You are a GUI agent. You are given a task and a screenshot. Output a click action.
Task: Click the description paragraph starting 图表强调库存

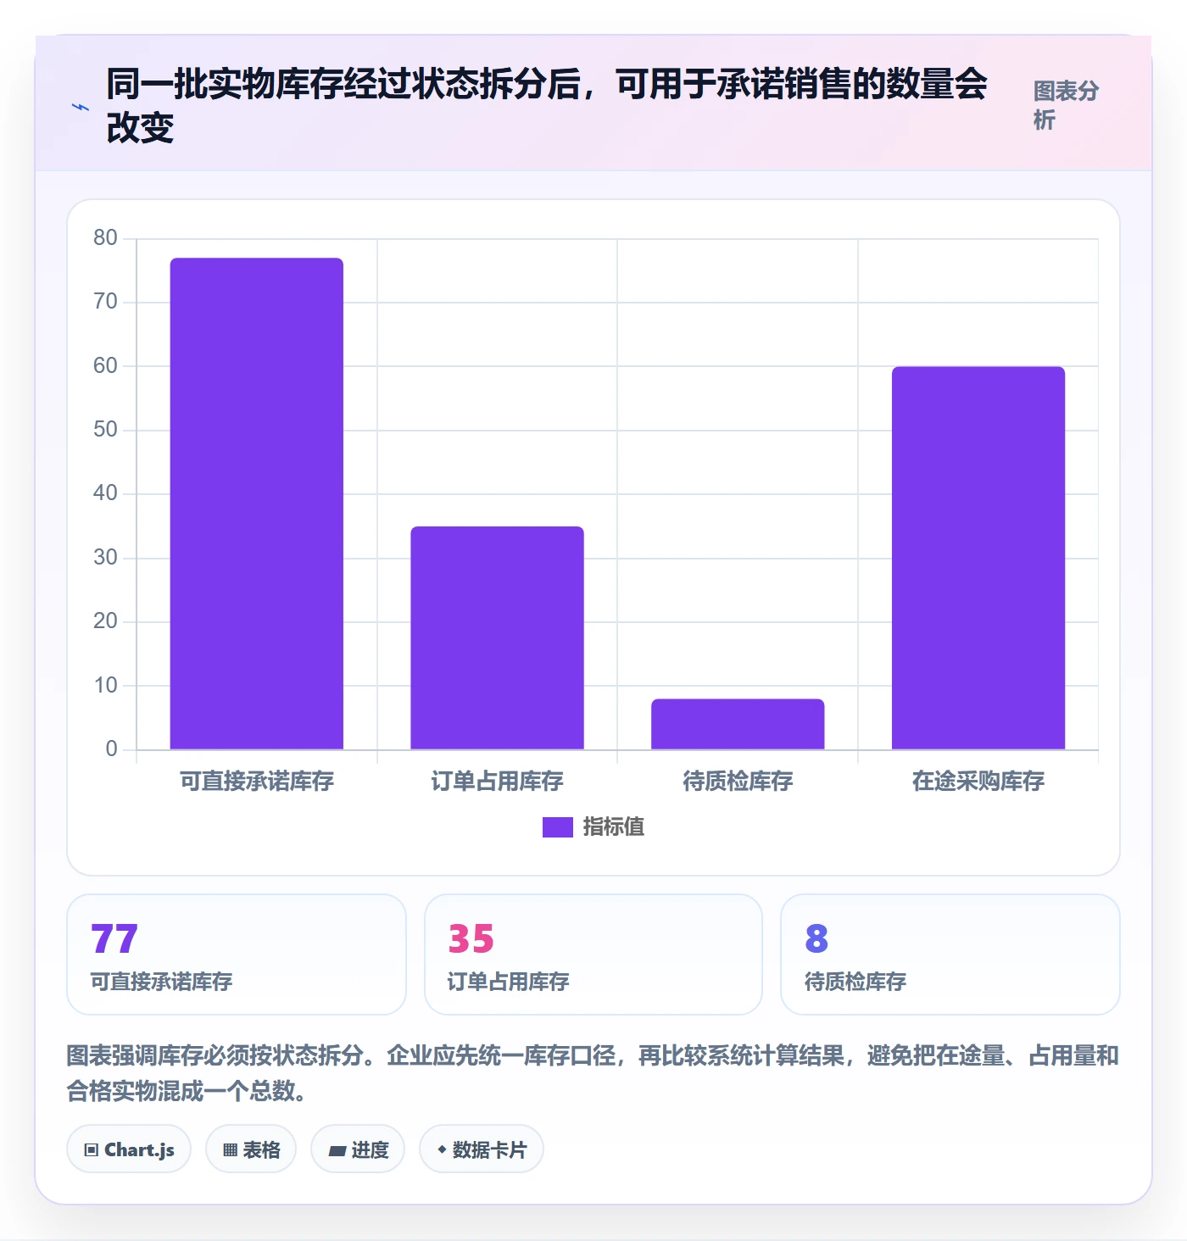[x=593, y=1072]
